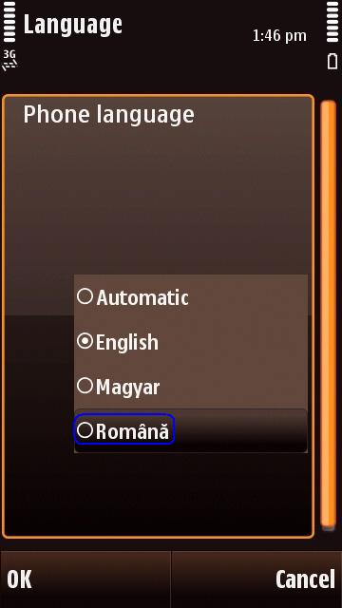Image resolution: width=342 pixels, height=608 pixels.
Task: Tap the 3G network indicator icon
Action: (9, 60)
